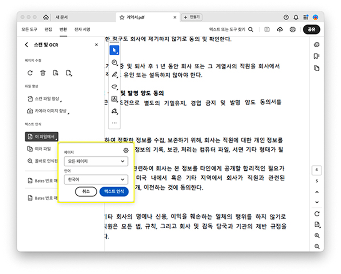Click the search magnifier icon
341x274 pixels.
click(251, 29)
